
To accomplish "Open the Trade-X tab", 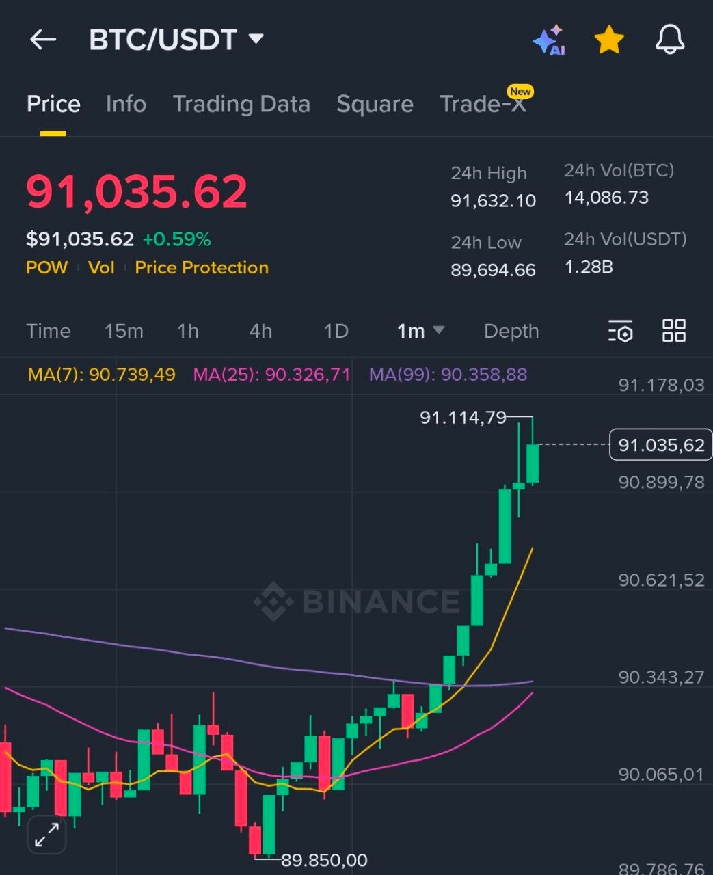I will [x=483, y=104].
